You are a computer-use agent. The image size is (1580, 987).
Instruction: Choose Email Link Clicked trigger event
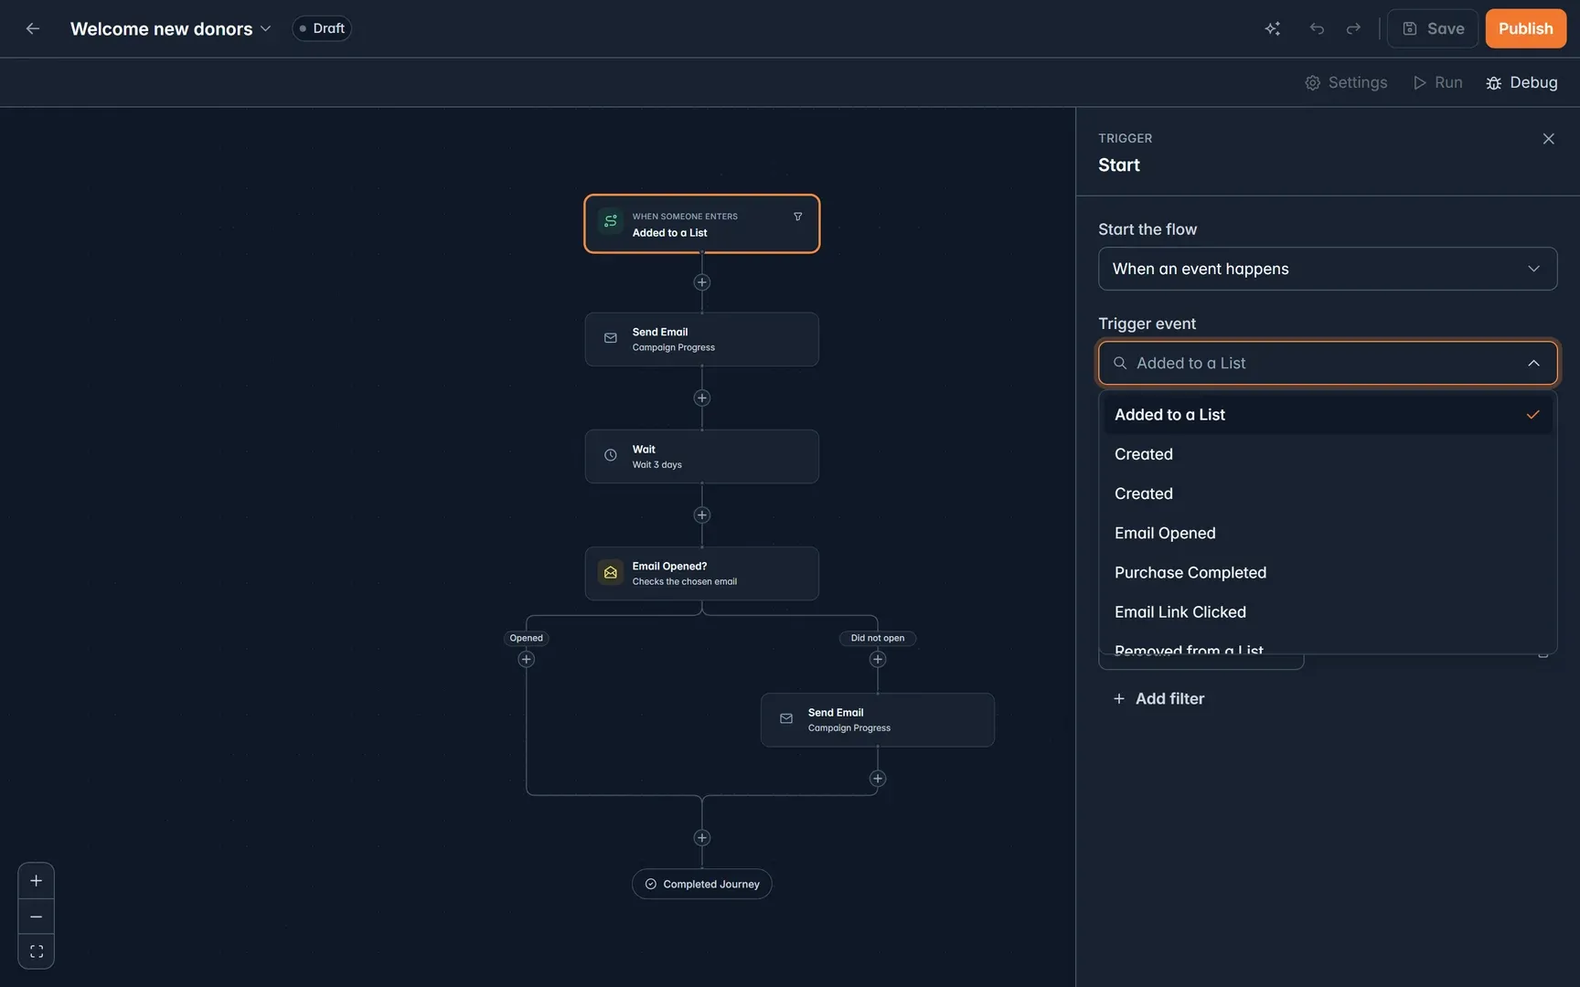(x=1327, y=611)
